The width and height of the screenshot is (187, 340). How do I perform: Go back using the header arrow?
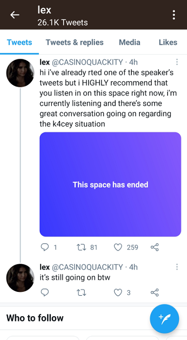15,15
